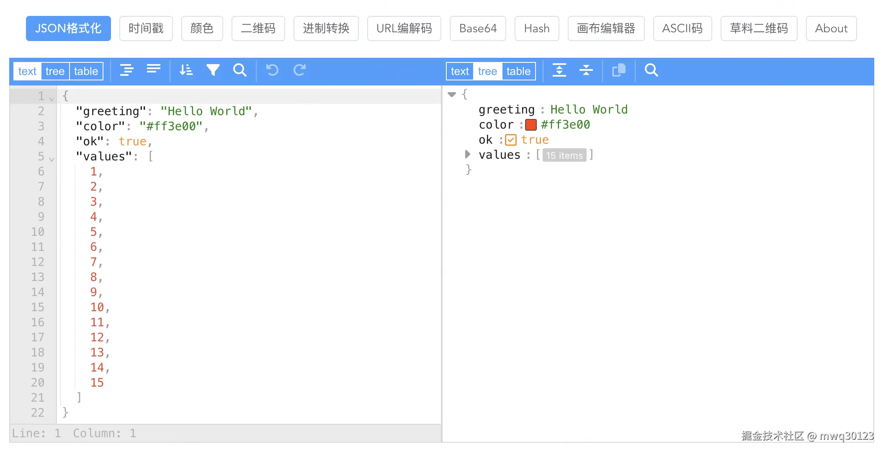886x454 pixels.
Task: Open the About page
Action: click(831, 28)
